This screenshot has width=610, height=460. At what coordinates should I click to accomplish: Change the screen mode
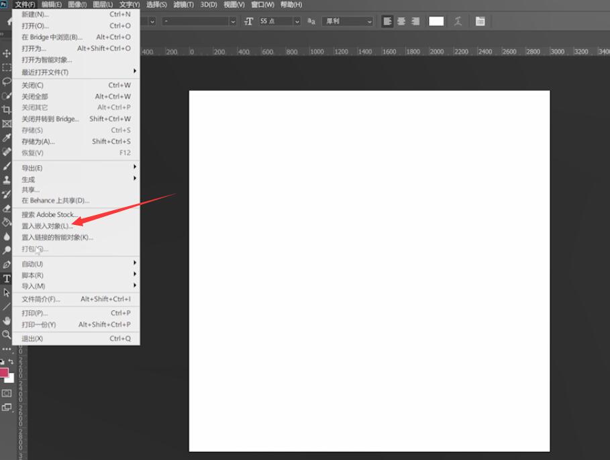7,408
